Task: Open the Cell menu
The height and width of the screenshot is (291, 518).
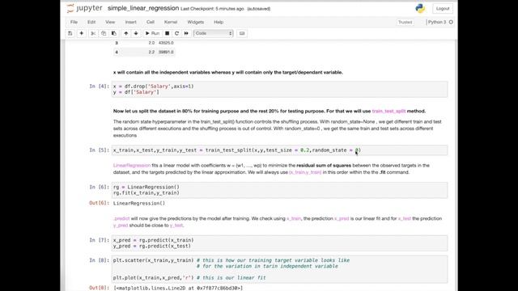Action: click(151, 22)
